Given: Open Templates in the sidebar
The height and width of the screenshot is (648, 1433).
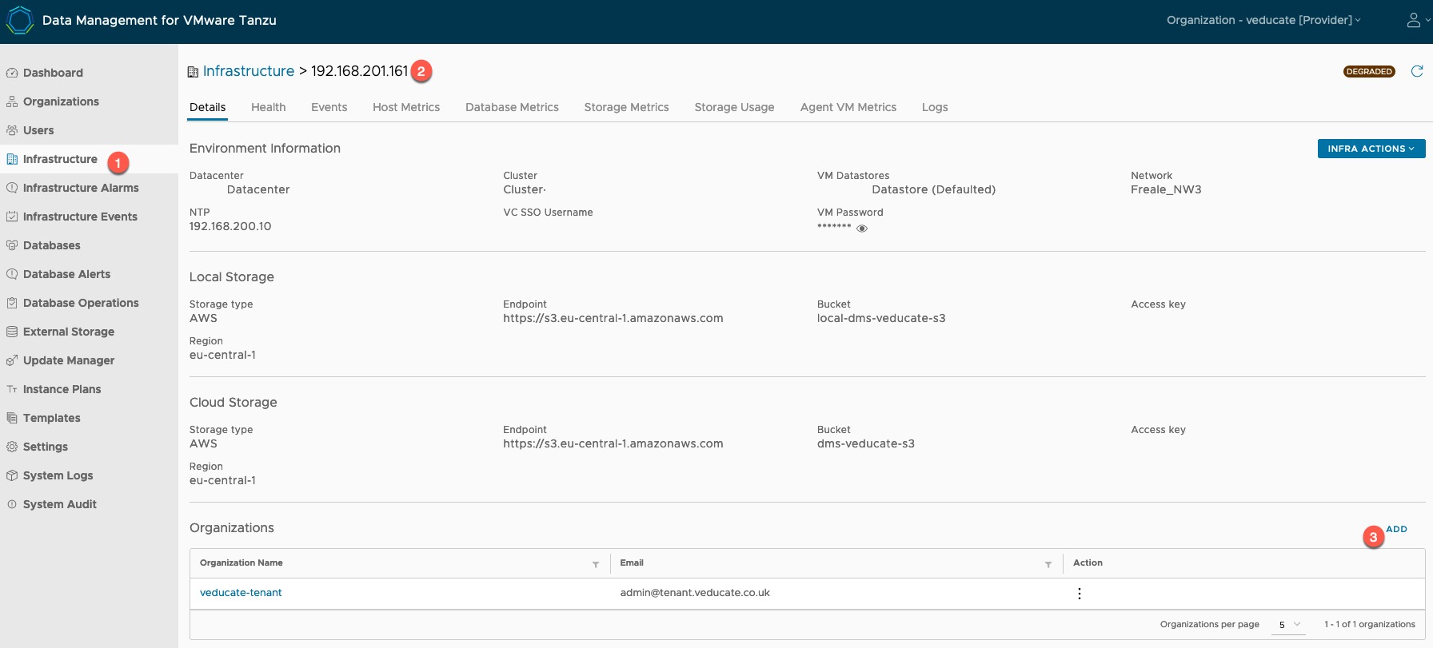Looking at the screenshot, I should pos(52,418).
